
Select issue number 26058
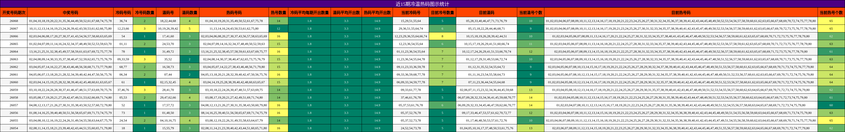click(x=14, y=97)
